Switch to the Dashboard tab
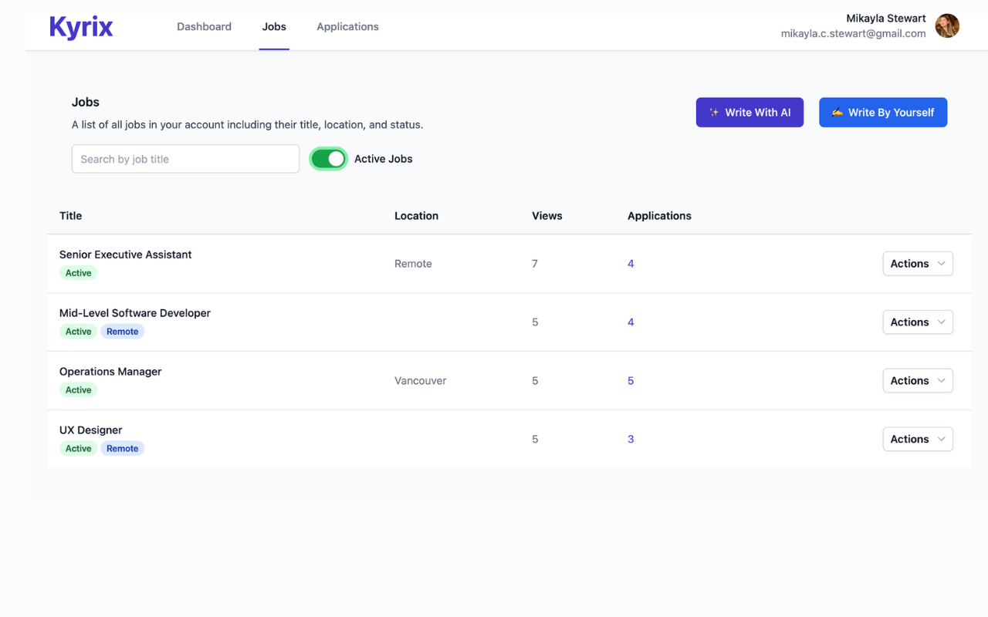Viewport: 988px width, 617px height. [204, 26]
